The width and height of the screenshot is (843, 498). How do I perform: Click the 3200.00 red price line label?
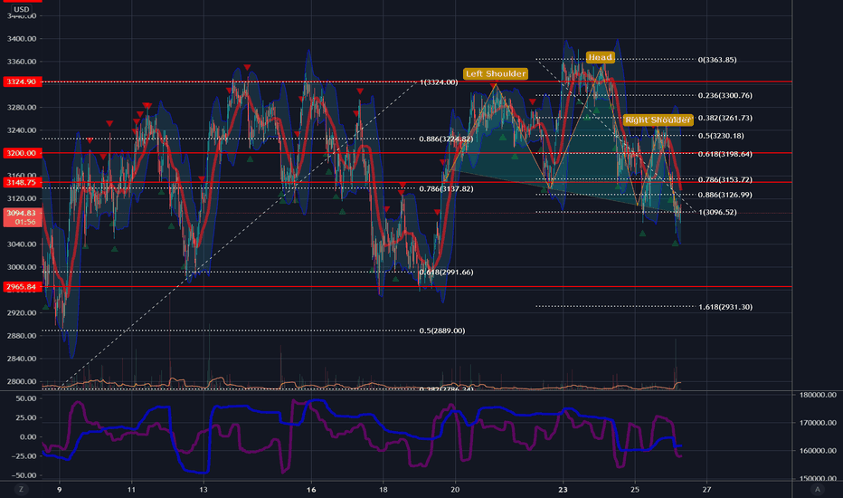[x=23, y=153]
